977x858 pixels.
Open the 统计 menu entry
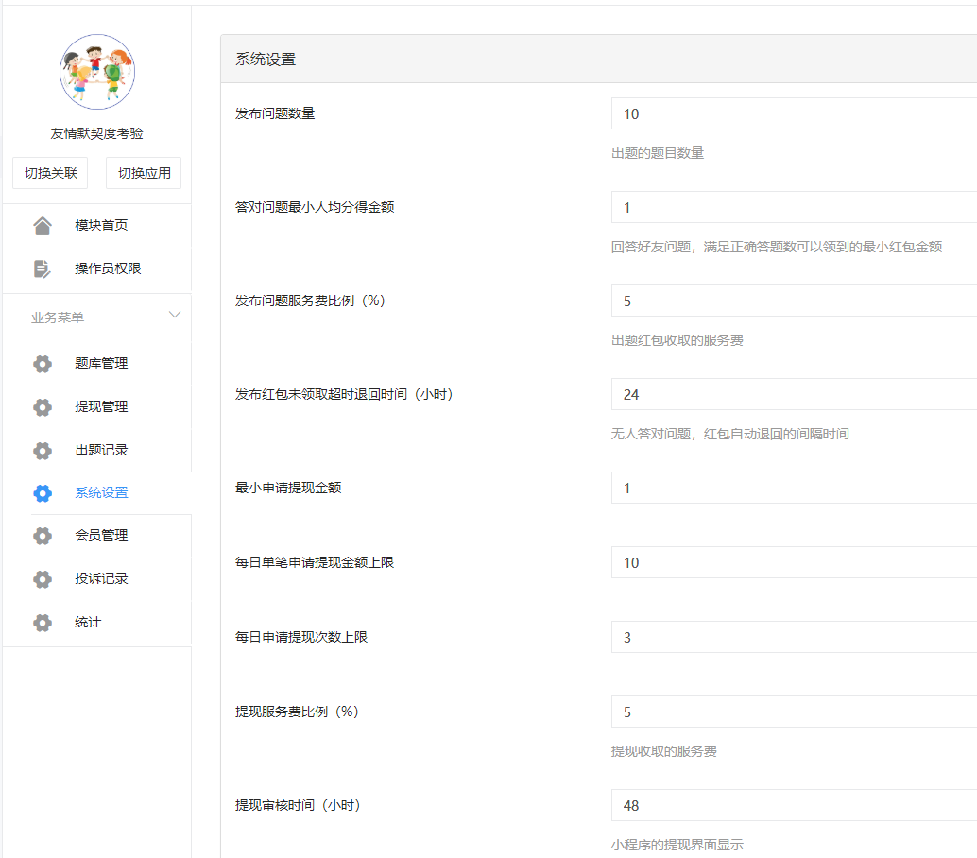click(x=88, y=623)
